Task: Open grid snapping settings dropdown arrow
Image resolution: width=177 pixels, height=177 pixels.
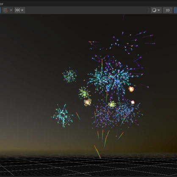Action: [x=11, y=10]
